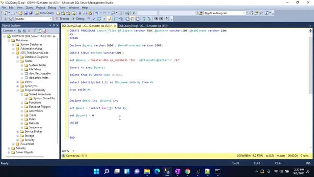Open the File menu

pyautogui.click(x=4, y=7)
